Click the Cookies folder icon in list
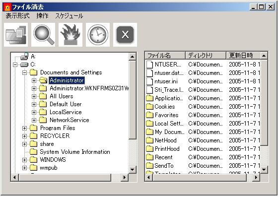This screenshot has width=279, height=197. (149, 107)
